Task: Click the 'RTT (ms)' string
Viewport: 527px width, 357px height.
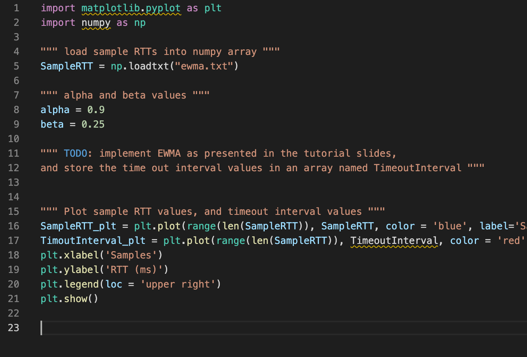Action: [134, 270]
